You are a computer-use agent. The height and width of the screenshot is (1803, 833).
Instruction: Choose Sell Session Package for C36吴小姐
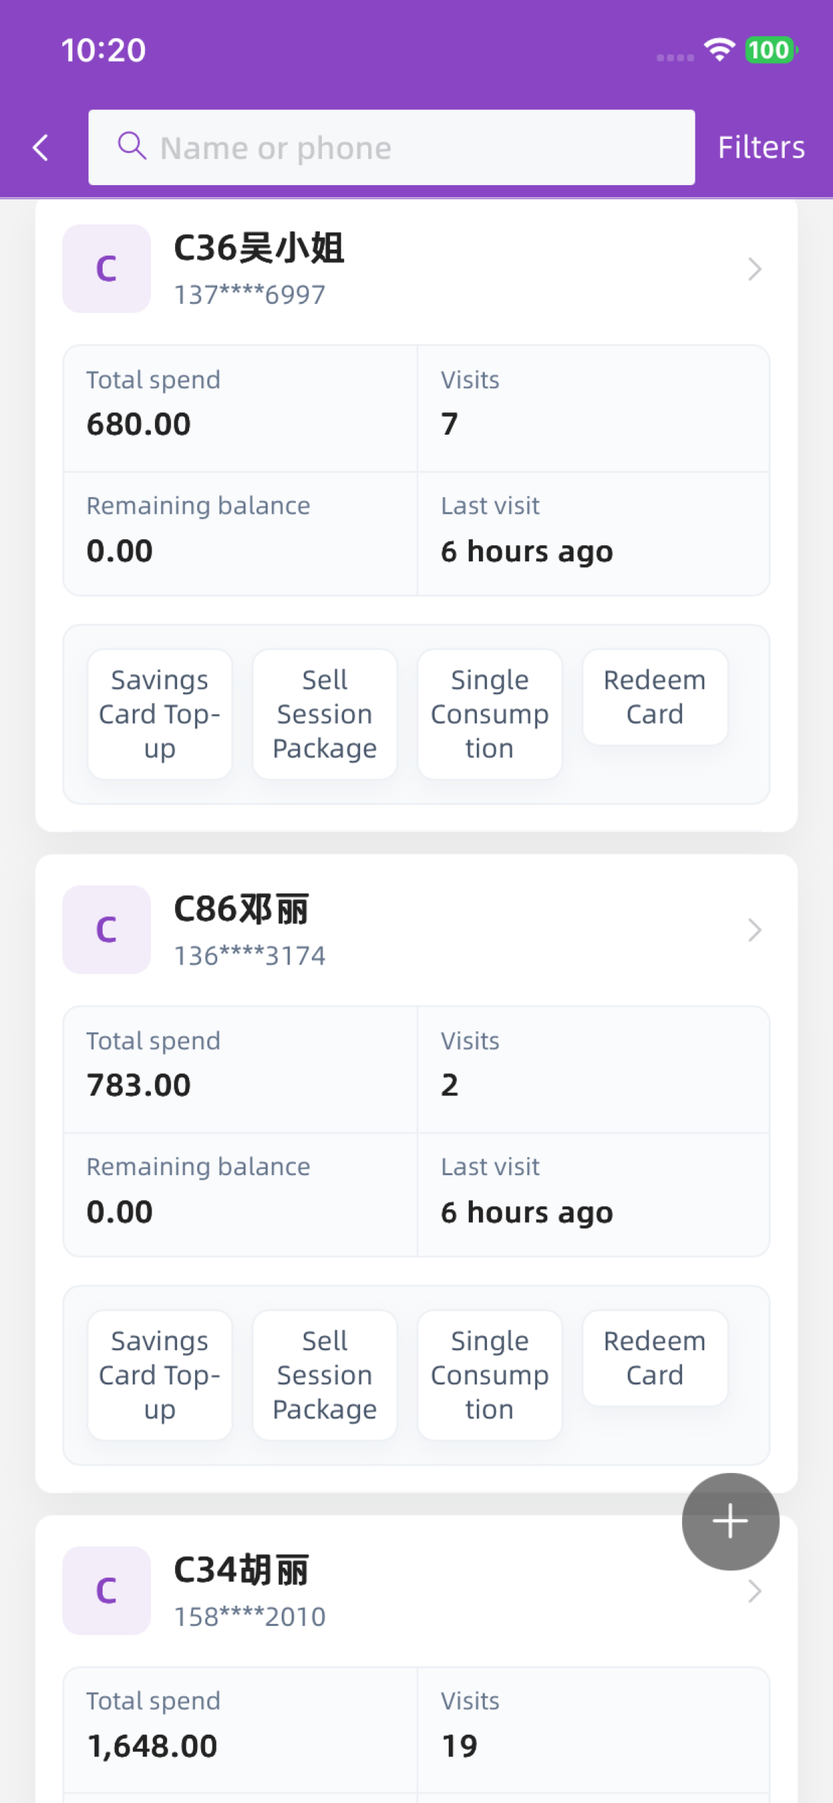tap(325, 714)
